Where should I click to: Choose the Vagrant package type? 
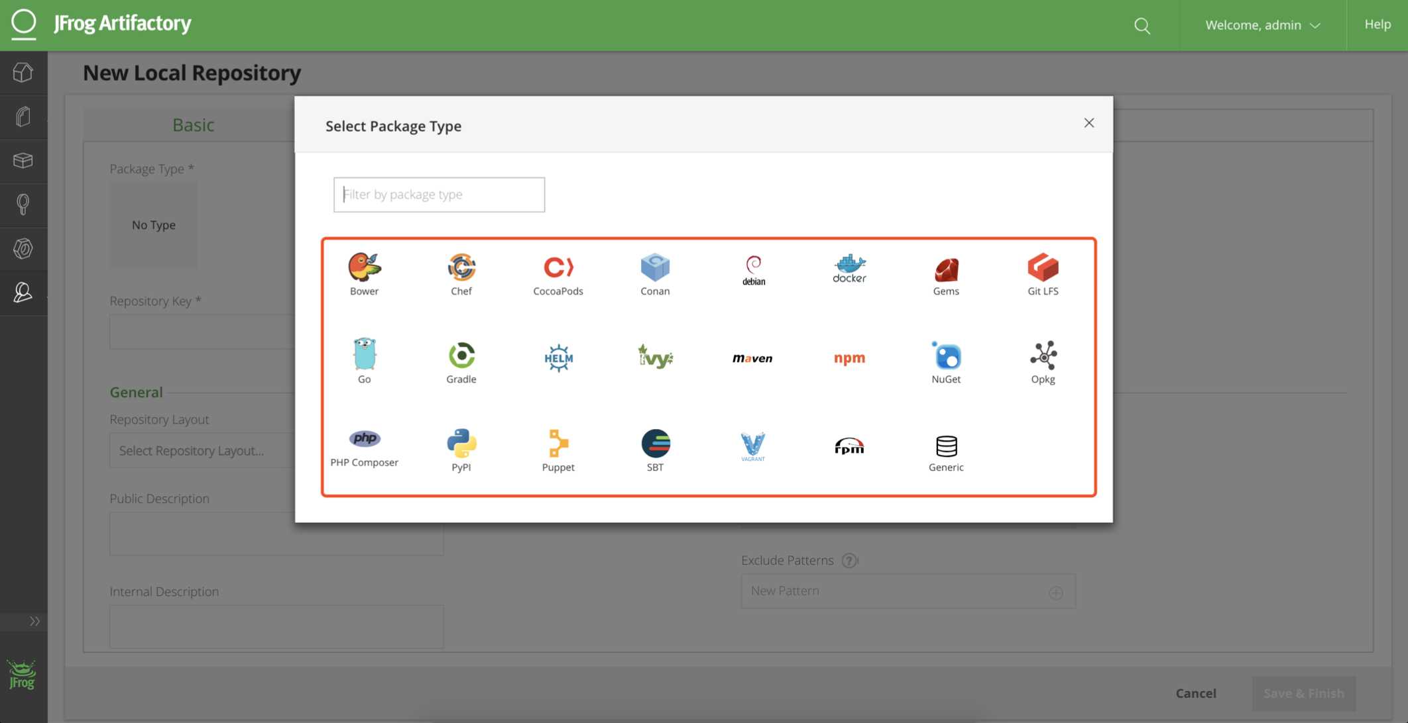(x=753, y=446)
